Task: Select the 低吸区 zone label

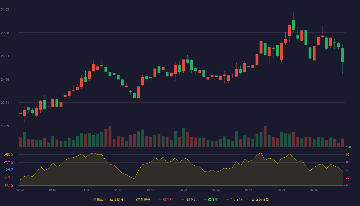Action: [x=9, y=185]
